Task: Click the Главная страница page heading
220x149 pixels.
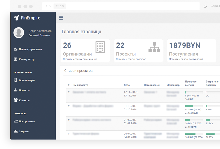Action: coord(81,32)
